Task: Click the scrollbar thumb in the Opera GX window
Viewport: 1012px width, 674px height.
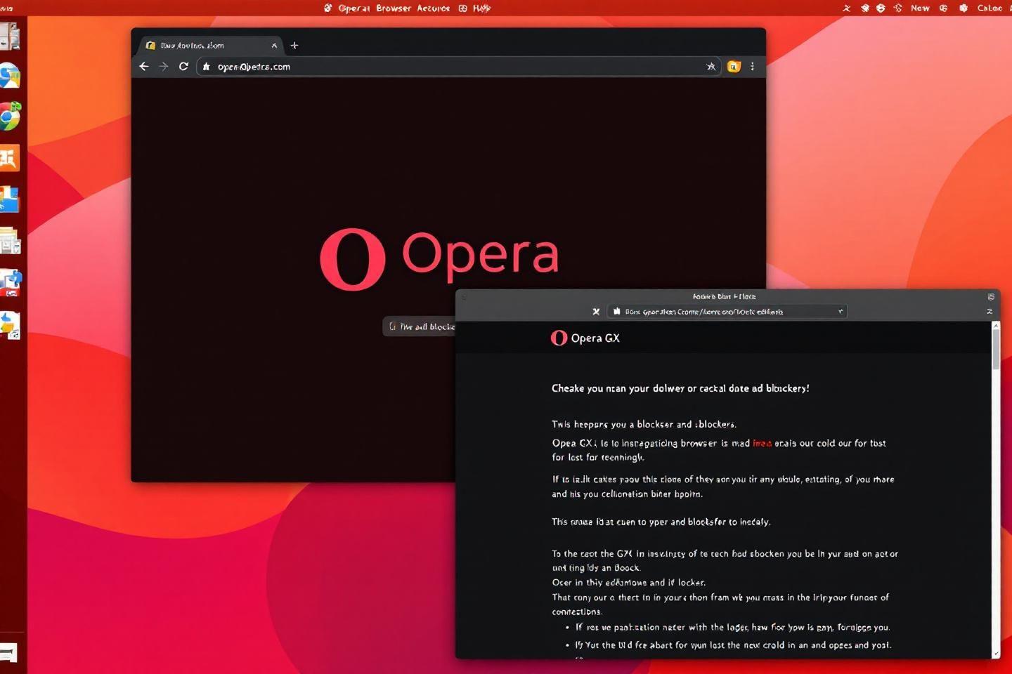Action: (996, 349)
